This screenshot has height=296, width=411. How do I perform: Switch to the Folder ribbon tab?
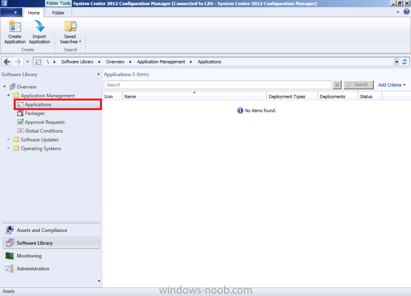click(x=58, y=13)
